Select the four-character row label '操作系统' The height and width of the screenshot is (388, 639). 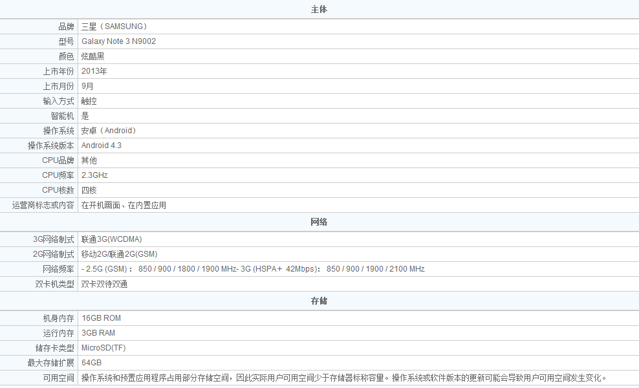click(59, 131)
